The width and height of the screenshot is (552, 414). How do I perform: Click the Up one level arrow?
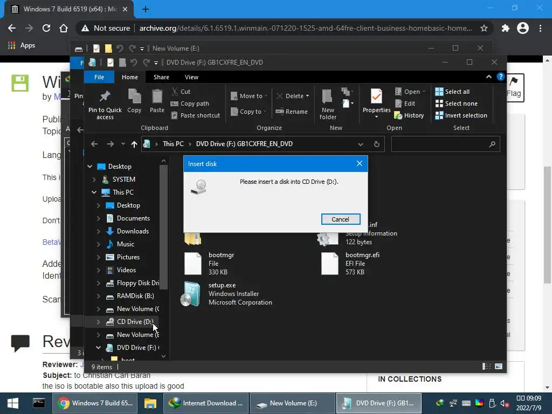(x=134, y=144)
